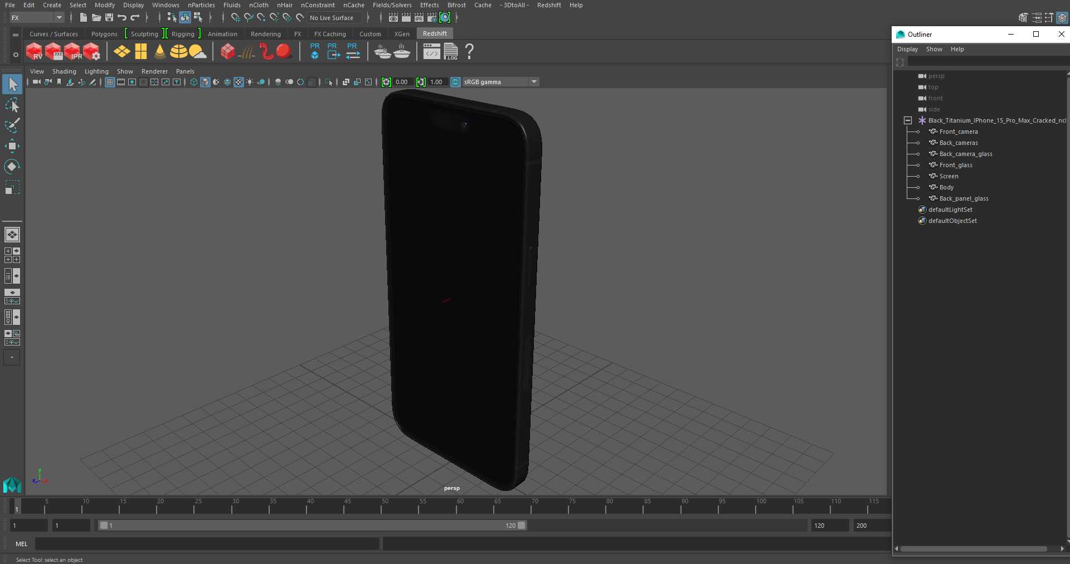The height and width of the screenshot is (564, 1070).
Task: Click the viewport exposure value field
Action: point(402,82)
